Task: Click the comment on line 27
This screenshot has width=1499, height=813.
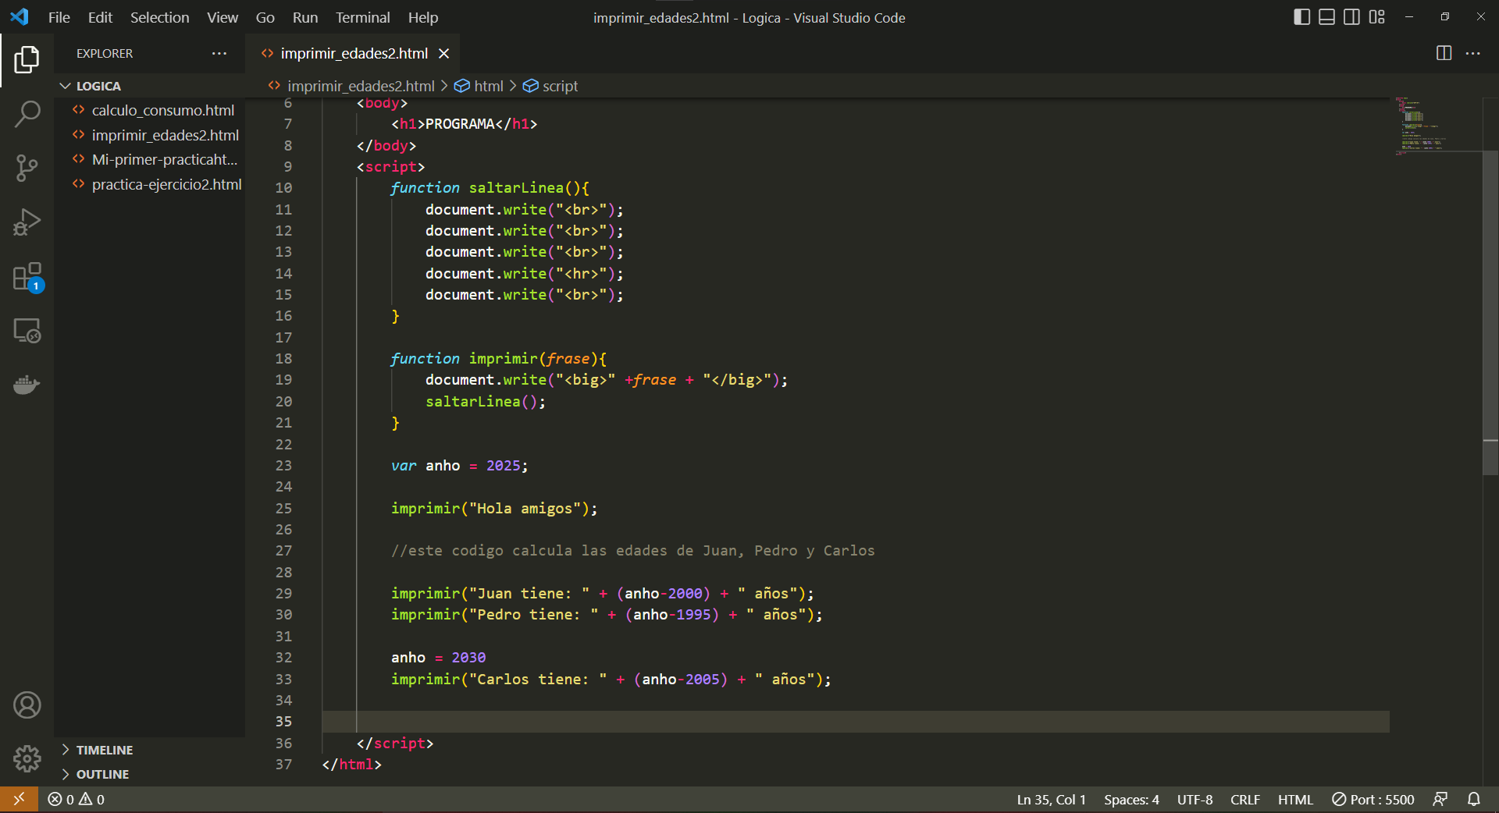Action: pos(633,551)
